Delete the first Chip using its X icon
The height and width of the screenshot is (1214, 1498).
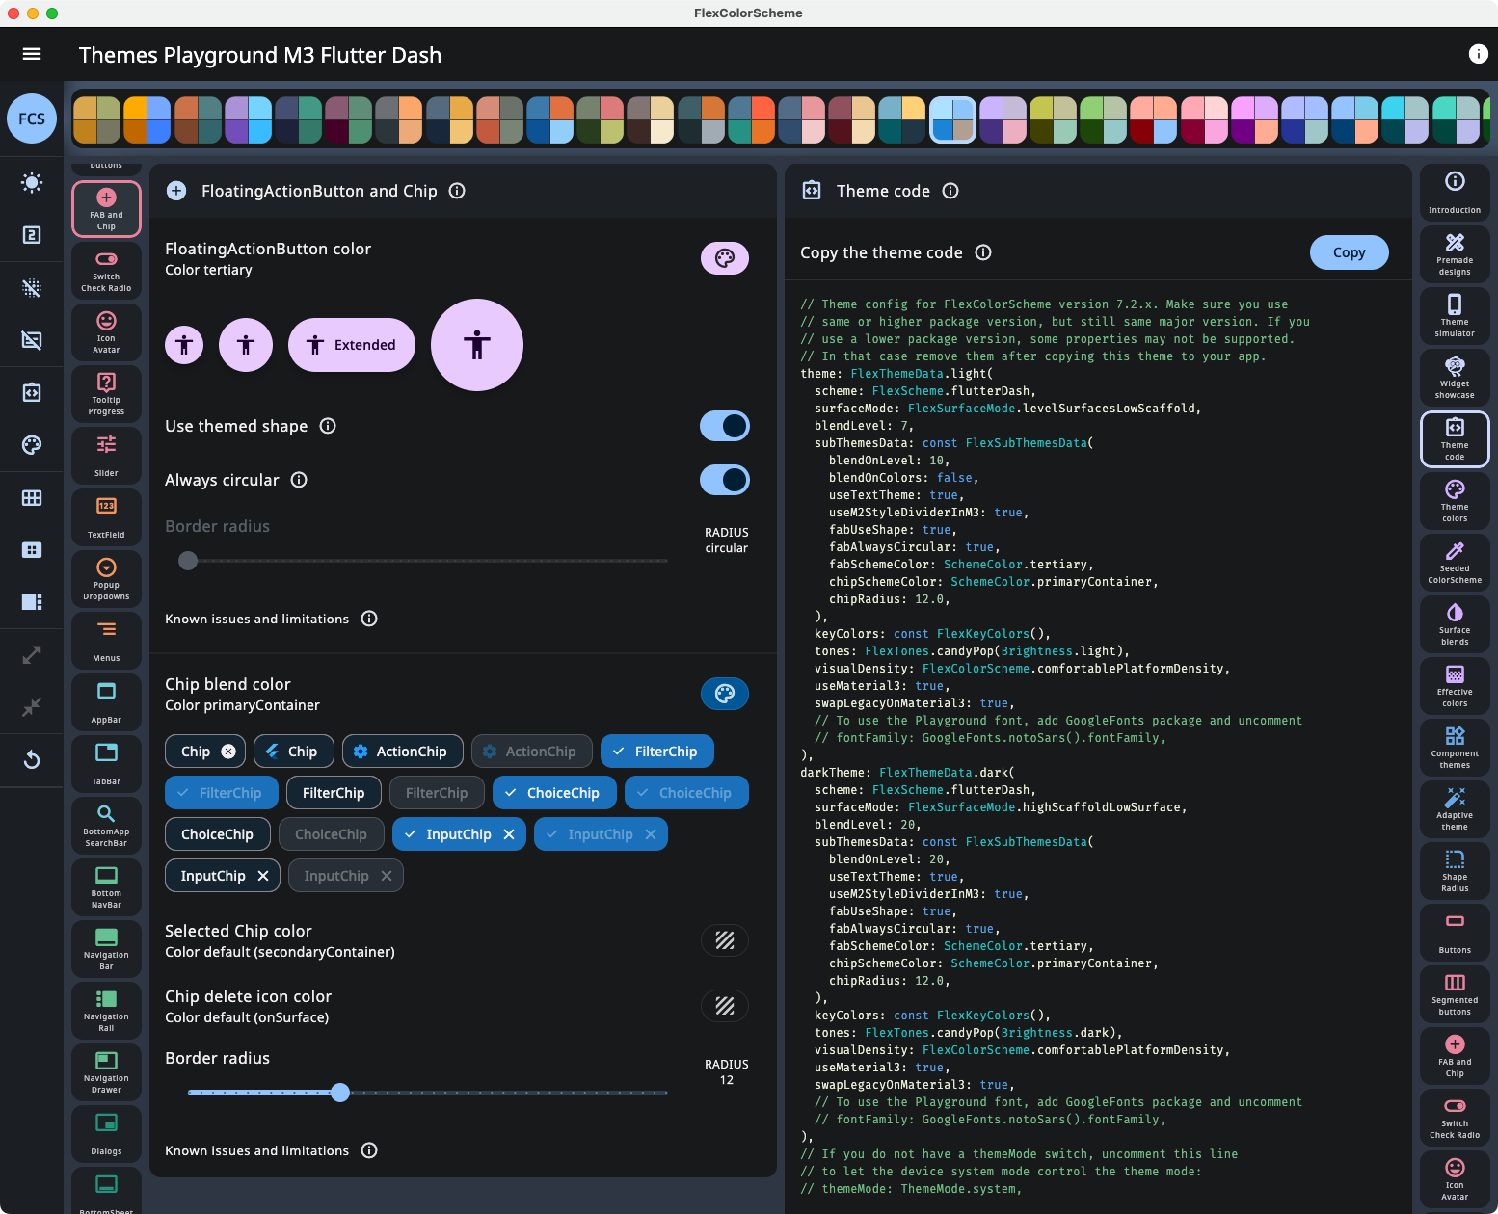(x=228, y=752)
